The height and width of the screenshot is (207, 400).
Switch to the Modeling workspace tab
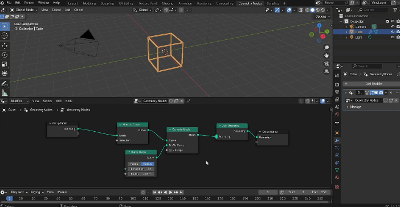click(89, 3)
